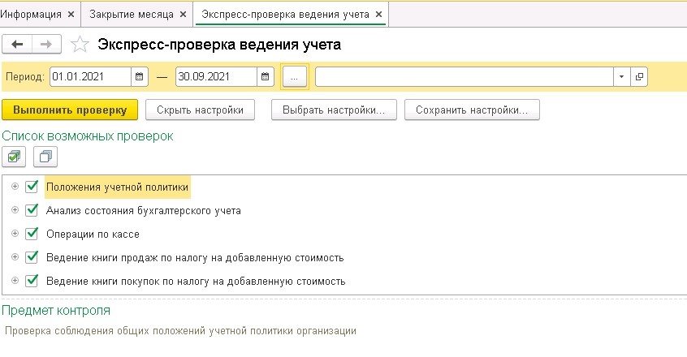Open period selection with ellipsis button

click(x=295, y=77)
